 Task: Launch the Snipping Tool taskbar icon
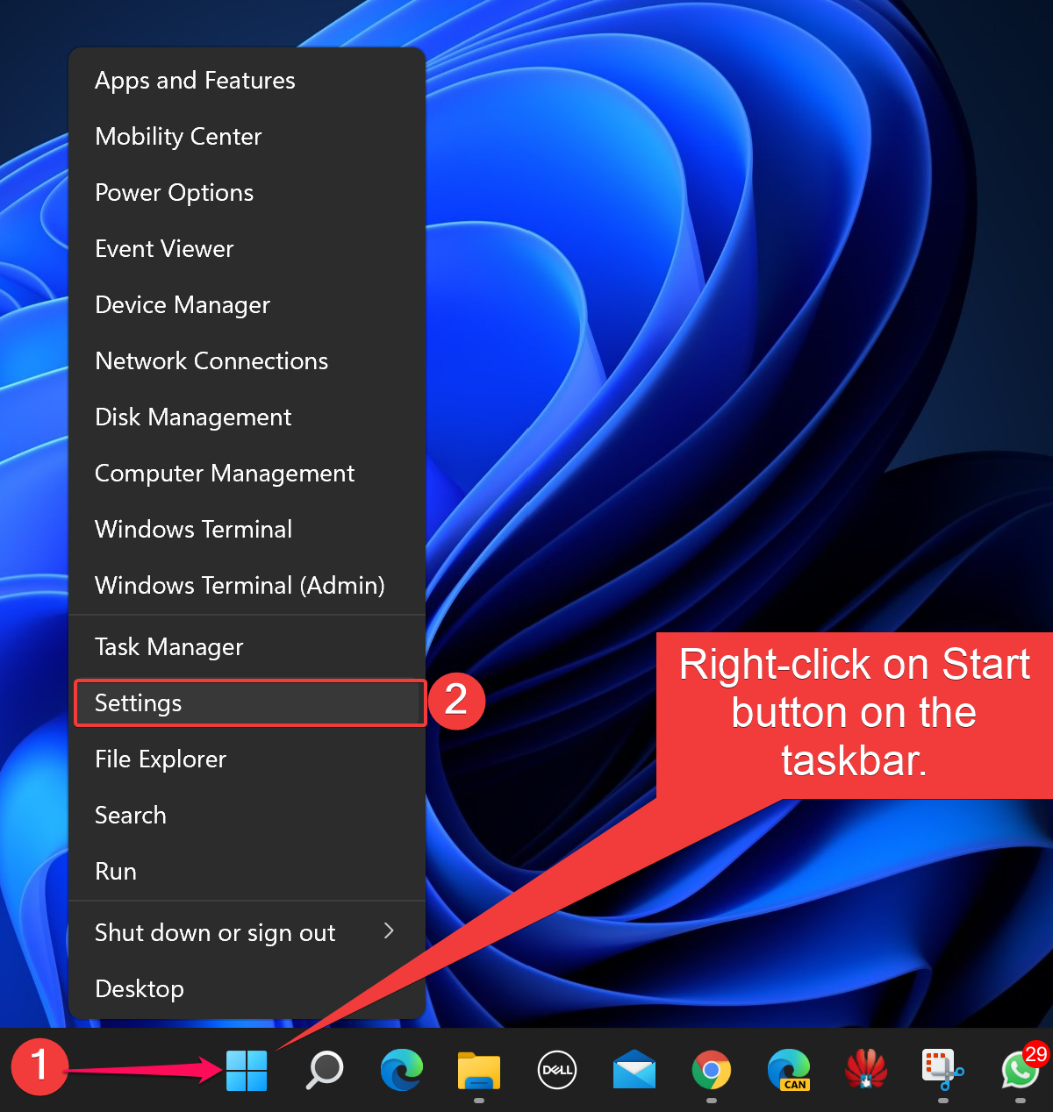coord(943,1071)
